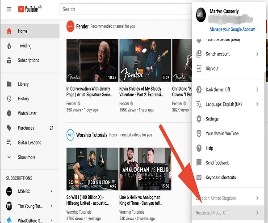Click Martyn Casserly profile picture

tap(201, 15)
